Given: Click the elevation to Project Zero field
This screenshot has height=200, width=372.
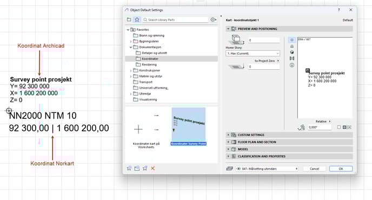Looking at the screenshot, I should click(x=264, y=66).
